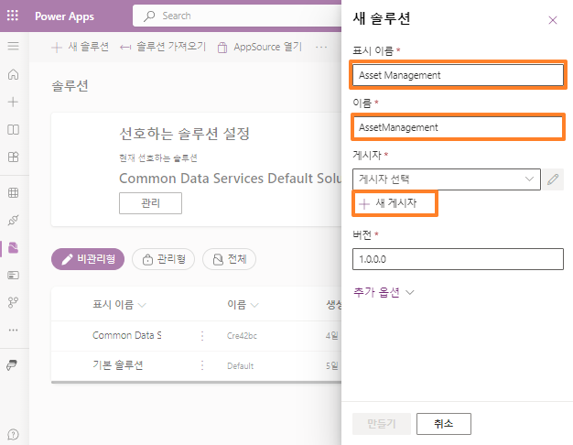Open row options for 기본 솔루션

point(202,365)
